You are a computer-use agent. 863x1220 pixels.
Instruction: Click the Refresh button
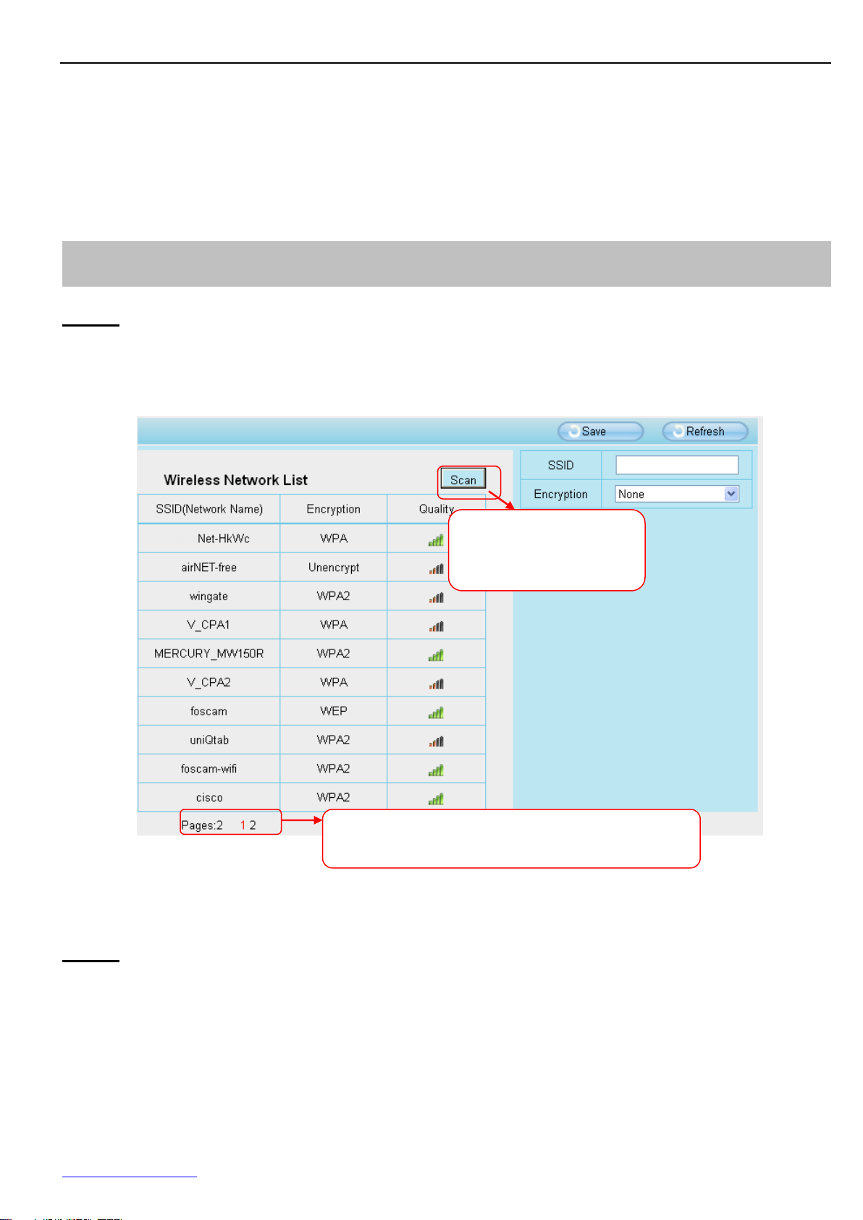tap(704, 432)
